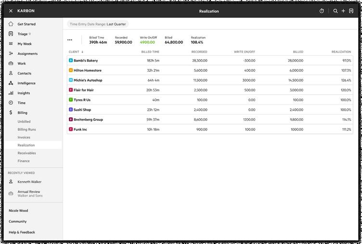Open the Bambi's Bakery client name
This screenshot has height=244, width=362.
[86, 61]
